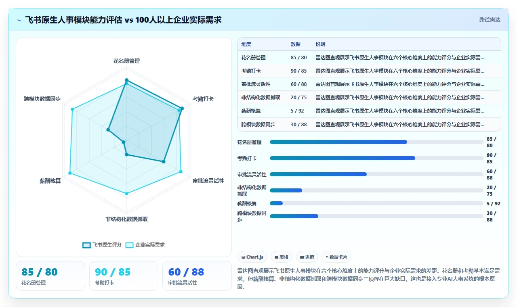Toggle the 企业实际需求 legend entry

point(145,245)
